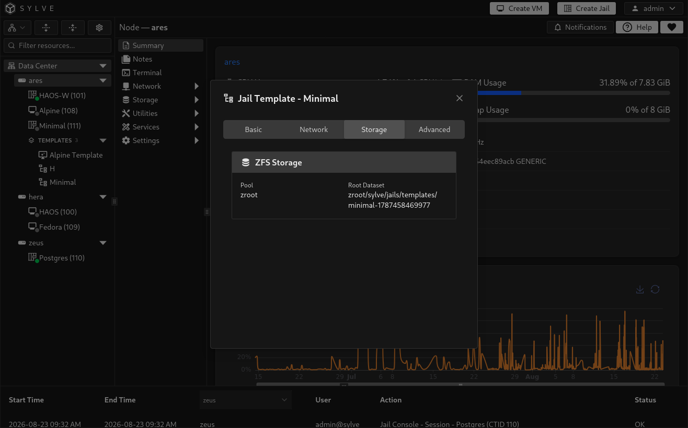Click the Help button
The height and width of the screenshot is (428, 688).
(637, 27)
